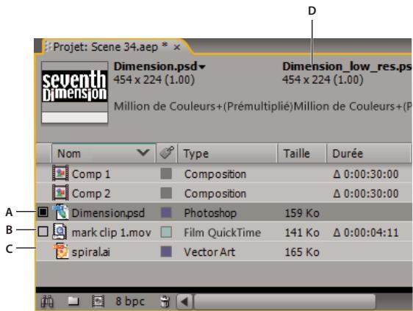Image resolution: width=413 pixels, height=311 pixels.
Task: Toggle proxy indicator box for mark clip 1.mov
Action: click(x=43, y=232)
